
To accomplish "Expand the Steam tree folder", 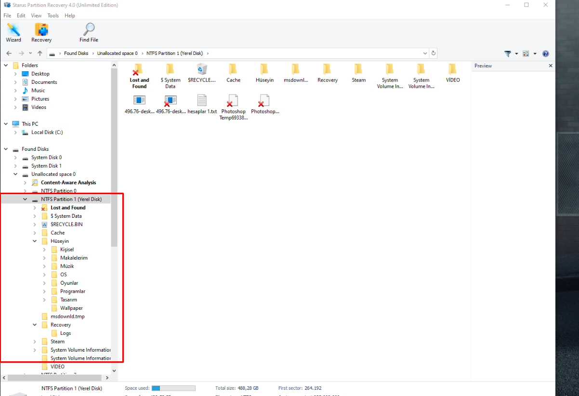I will coord(35,342).
